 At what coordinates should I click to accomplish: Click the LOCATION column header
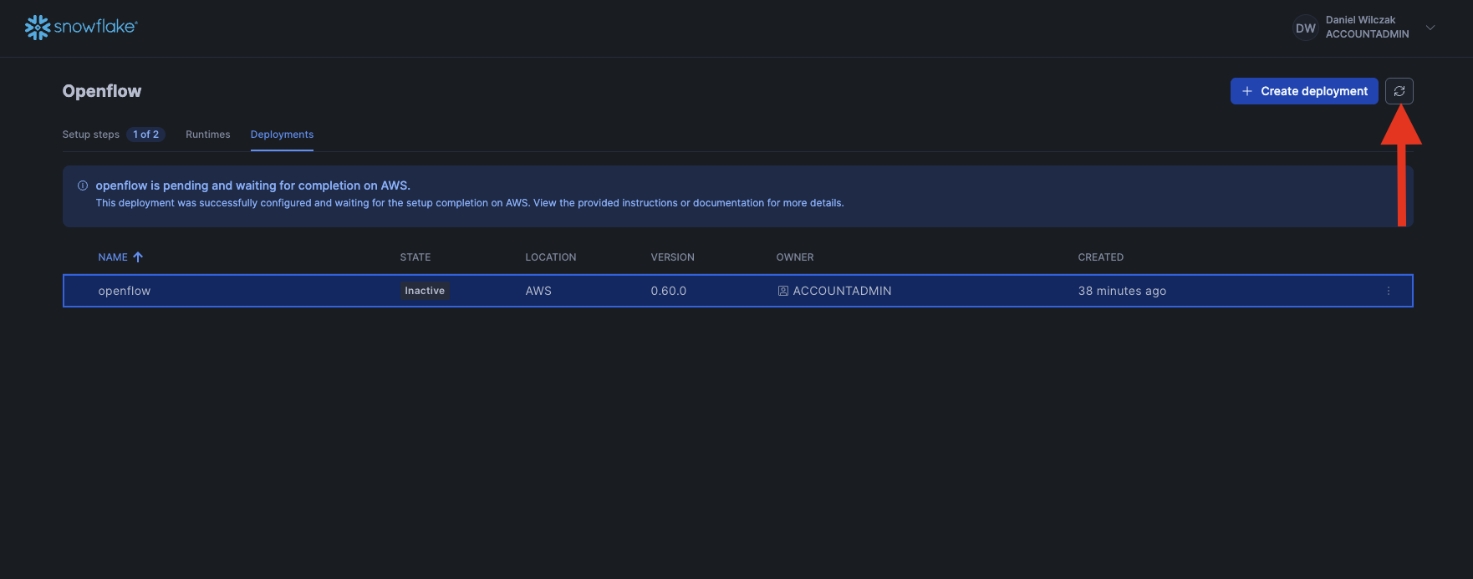click(x=550, y=257)
